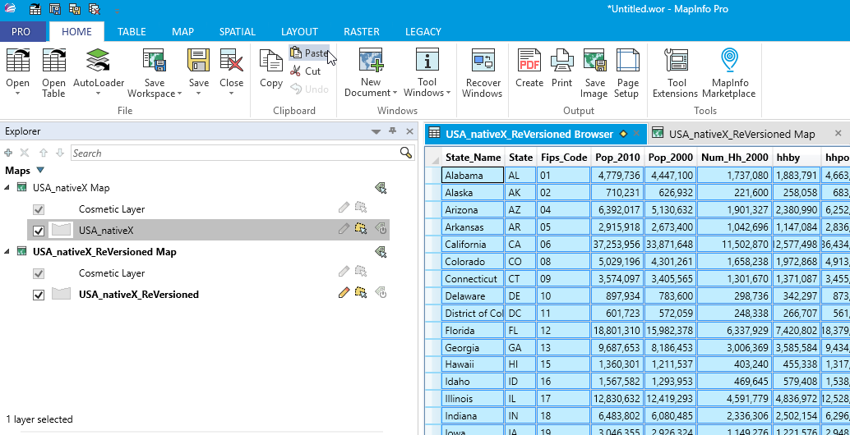Screen dimensions: 850x435
Task: Click the Recover Windows icon
Action: pyautogui.click(x=483, y=60)
